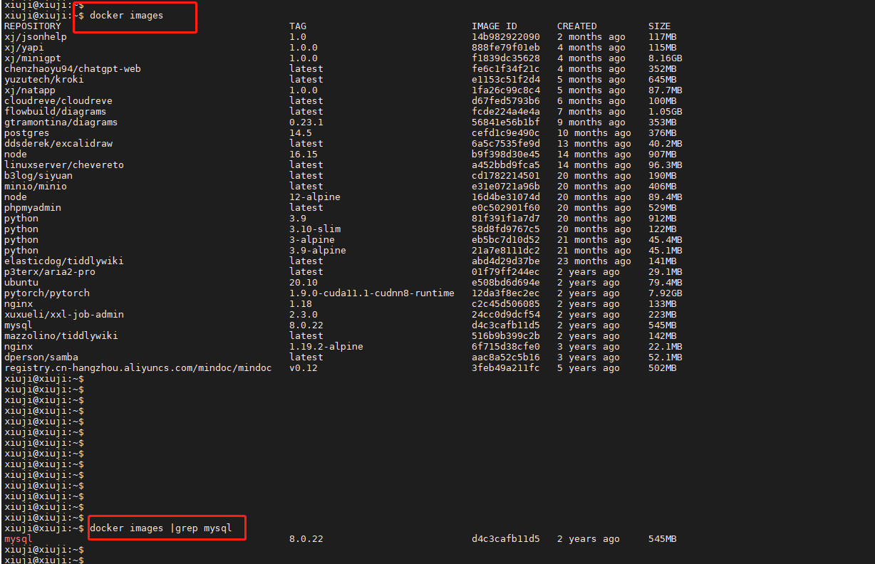Click '10 months ago' created value
This screenshot has width=875, height=564.
(x=594, y=132)
